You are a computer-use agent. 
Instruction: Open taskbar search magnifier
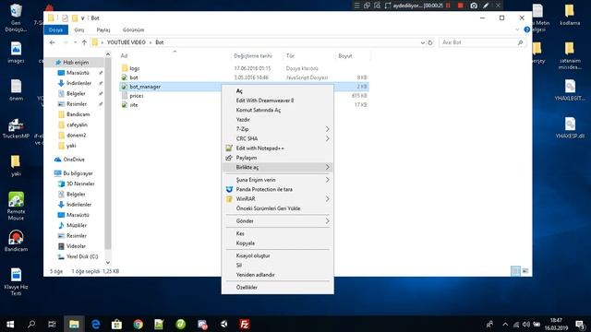31,324
